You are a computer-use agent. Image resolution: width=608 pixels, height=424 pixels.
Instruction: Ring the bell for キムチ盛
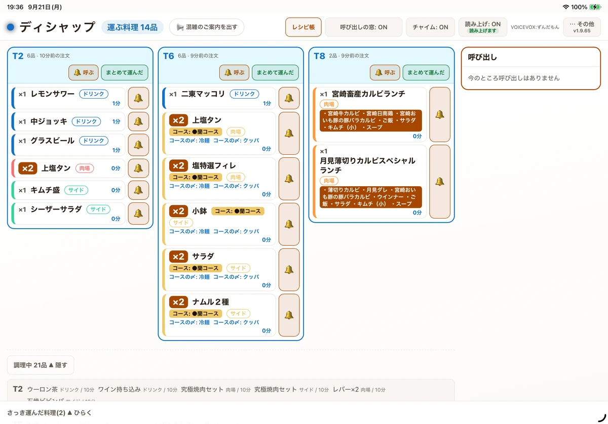[x=138, y=190]
